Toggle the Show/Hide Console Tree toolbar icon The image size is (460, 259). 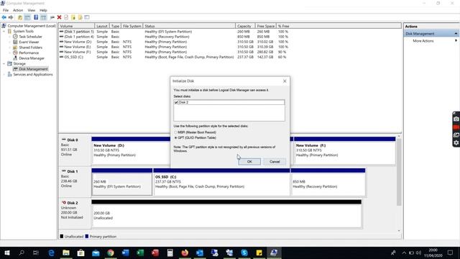[x=27, y=17]
